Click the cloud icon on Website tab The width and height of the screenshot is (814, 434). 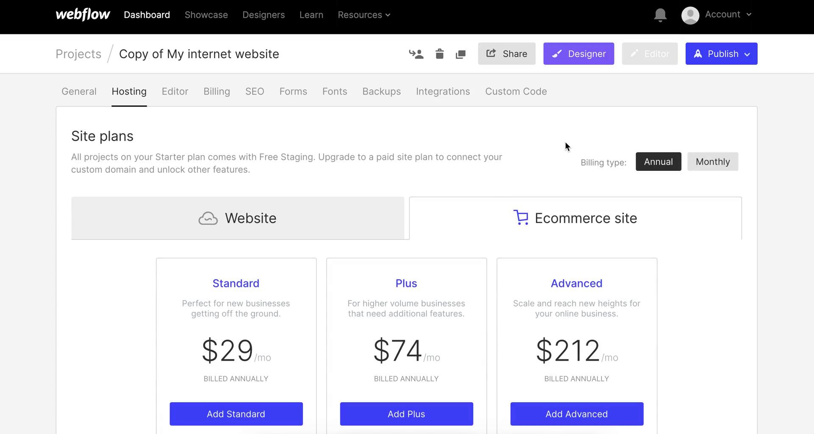(208, 218)
